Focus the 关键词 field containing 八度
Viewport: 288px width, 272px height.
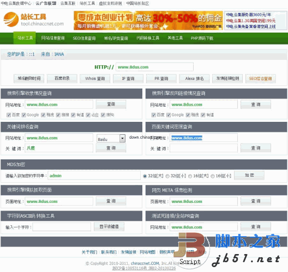[x=59, y=148]
